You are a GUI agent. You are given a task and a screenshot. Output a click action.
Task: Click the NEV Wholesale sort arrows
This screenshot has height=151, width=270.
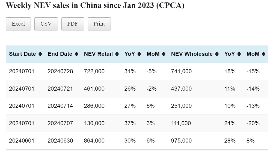click(x=217, y=54)
